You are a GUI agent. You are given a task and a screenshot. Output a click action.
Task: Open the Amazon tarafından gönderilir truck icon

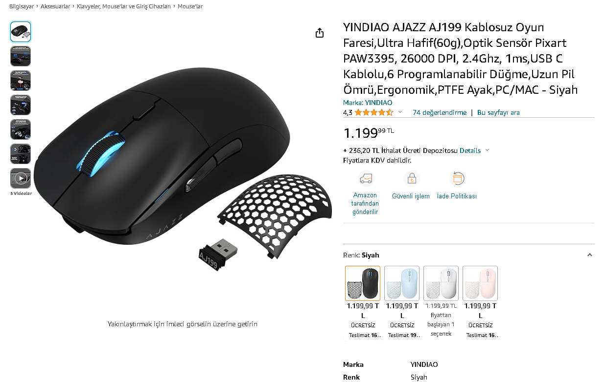(366, 178)
